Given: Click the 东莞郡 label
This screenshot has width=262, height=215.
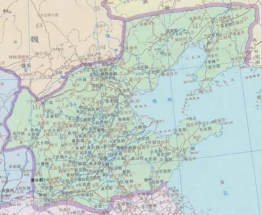Looking at the screenshot, I should click(x=165, y=171).
